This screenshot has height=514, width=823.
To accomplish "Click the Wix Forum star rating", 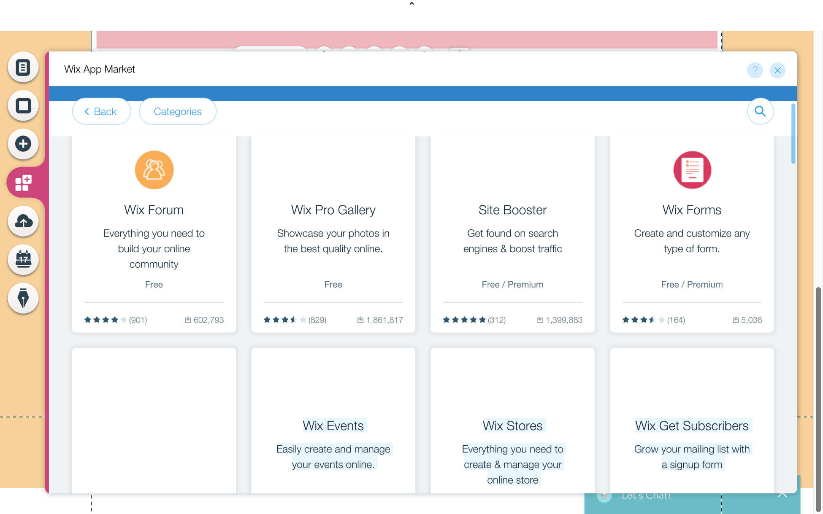I will pos(106,320).
